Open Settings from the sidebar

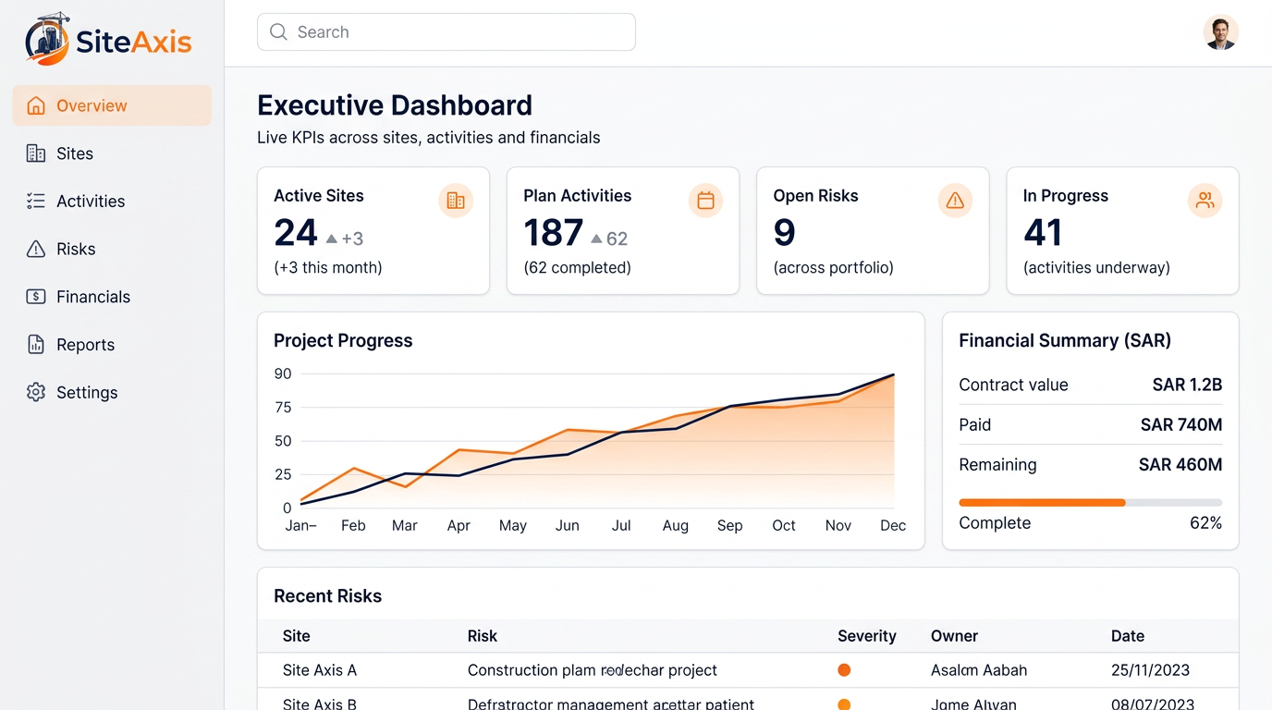(112, 392)
